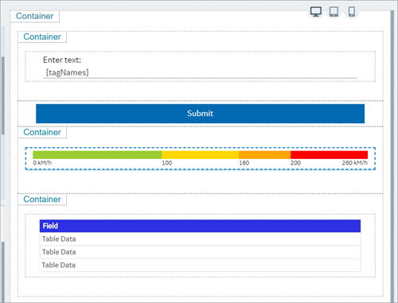
Task: Select the first Table Data row
Action: pos(200,239)
